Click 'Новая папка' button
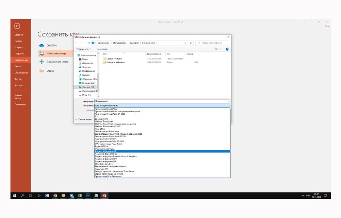 point(101,49)
